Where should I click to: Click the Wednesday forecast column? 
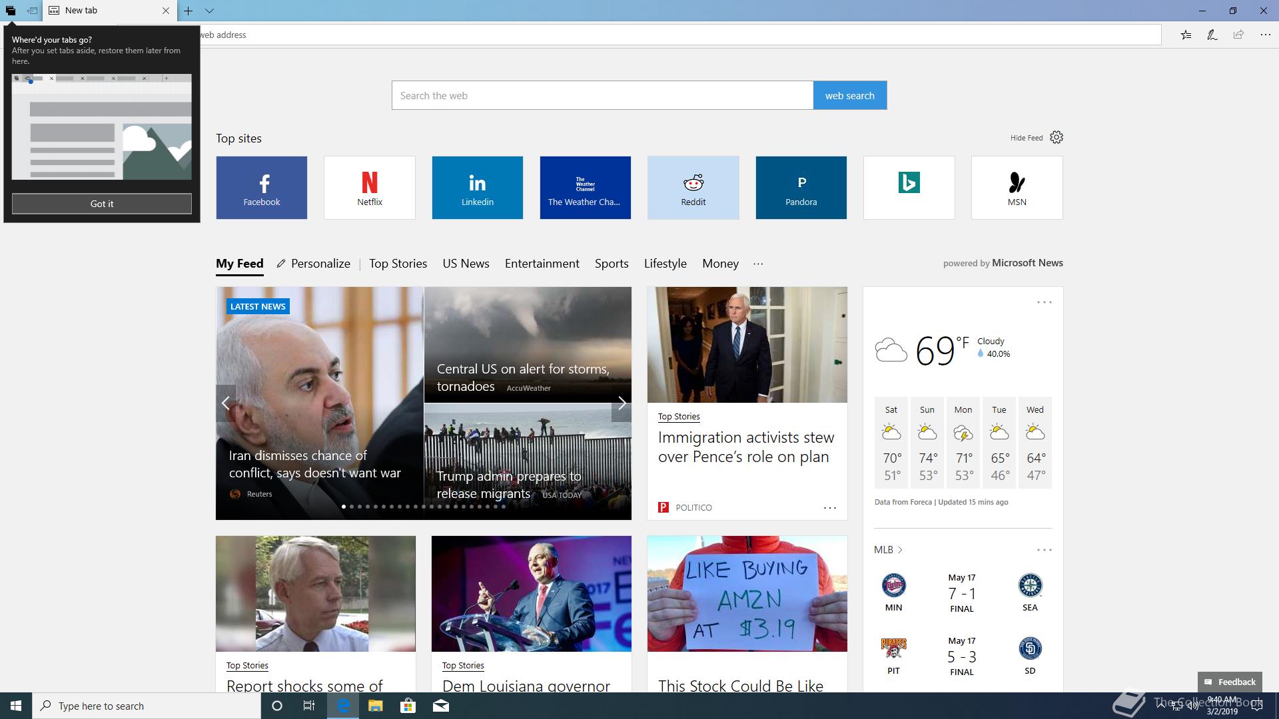tap(1035, 443)
